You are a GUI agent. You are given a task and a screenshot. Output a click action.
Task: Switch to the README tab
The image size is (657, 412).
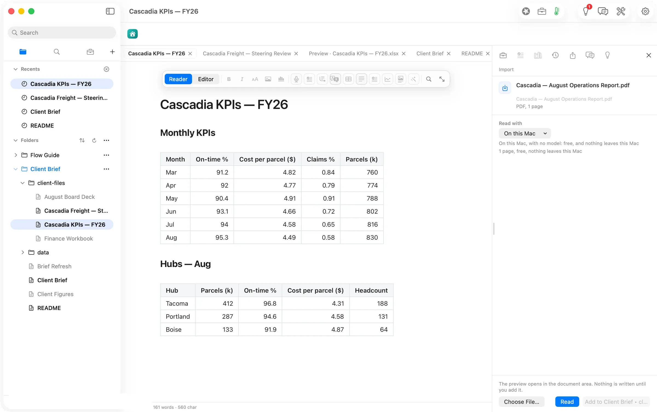(x=472, y=54)
